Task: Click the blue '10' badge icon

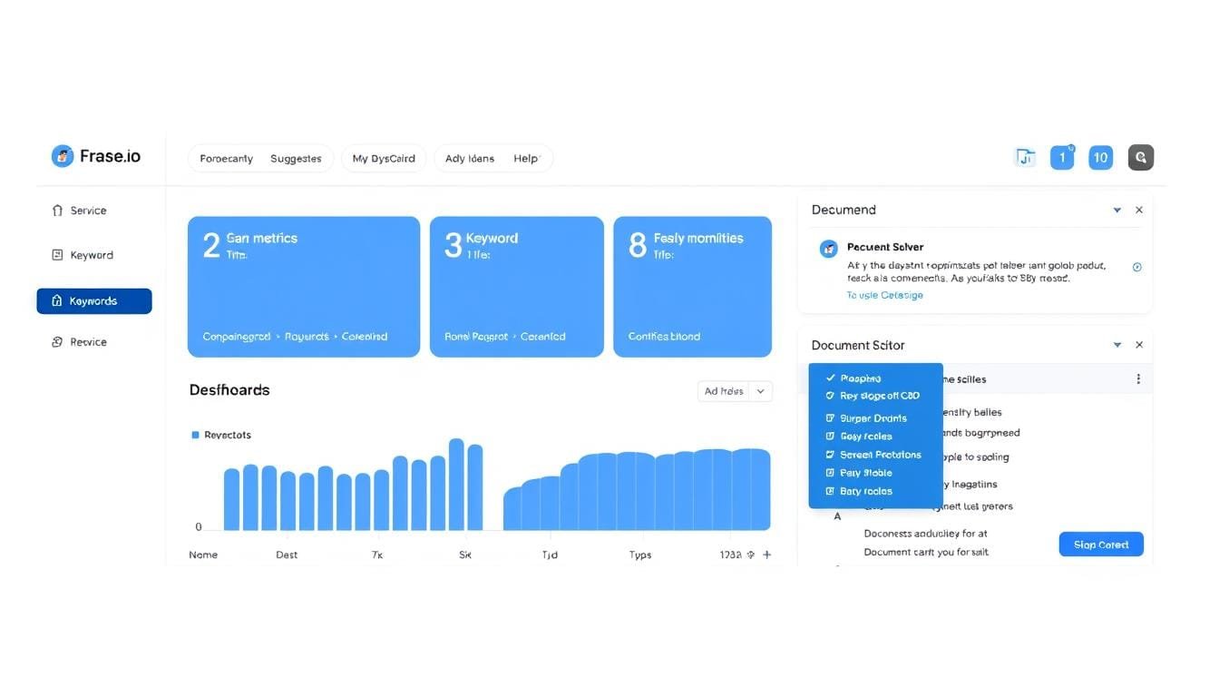Action: (1100, 158)
